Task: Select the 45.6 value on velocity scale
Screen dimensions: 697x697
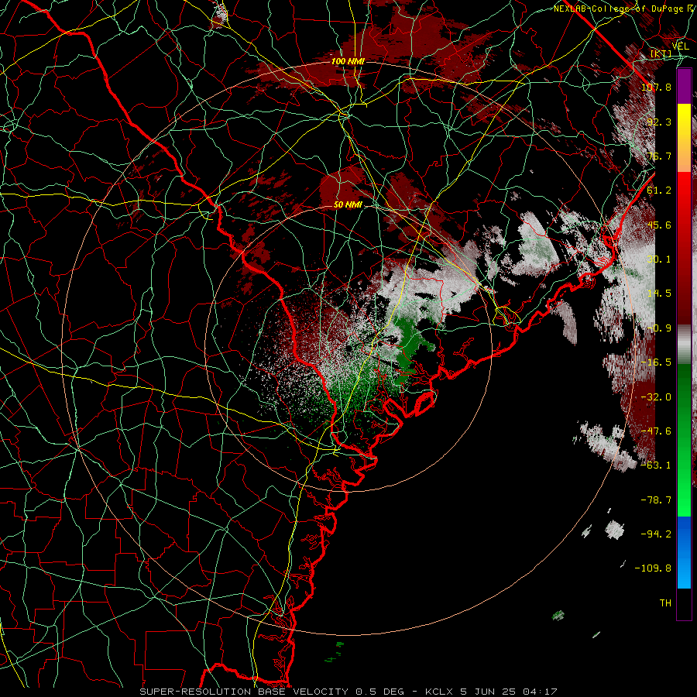Action: tap(659, 225)
